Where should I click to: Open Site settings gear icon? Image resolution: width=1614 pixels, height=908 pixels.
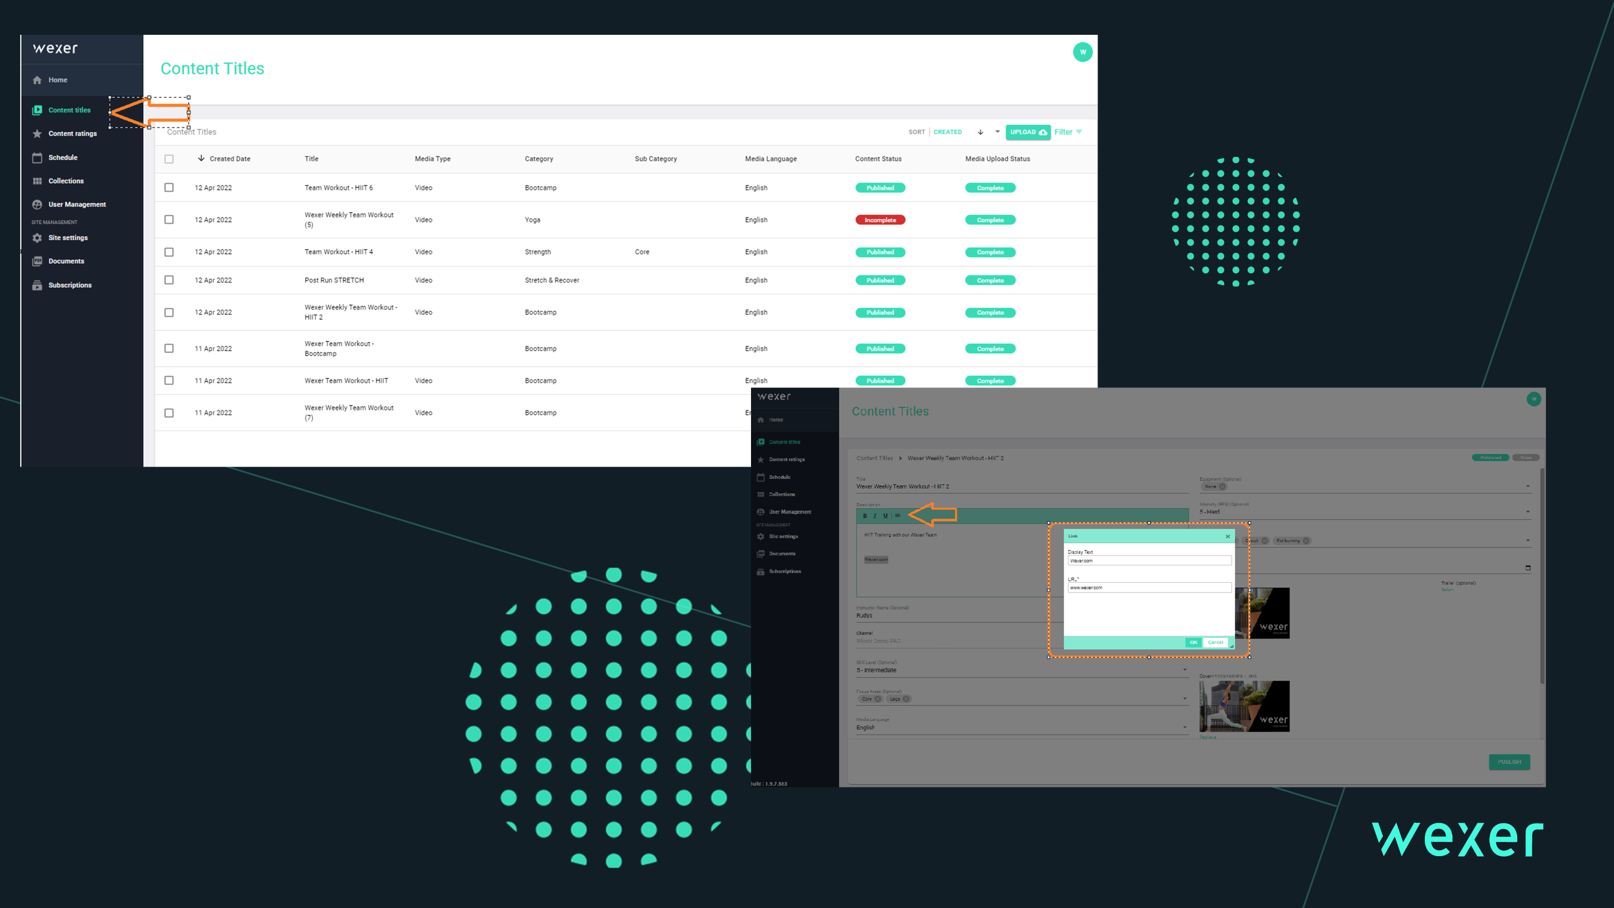tap(37, 238)
